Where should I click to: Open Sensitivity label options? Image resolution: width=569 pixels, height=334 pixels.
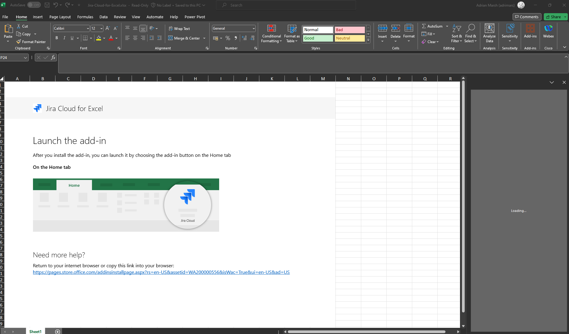pyautogui.click(x=510, y=34)
